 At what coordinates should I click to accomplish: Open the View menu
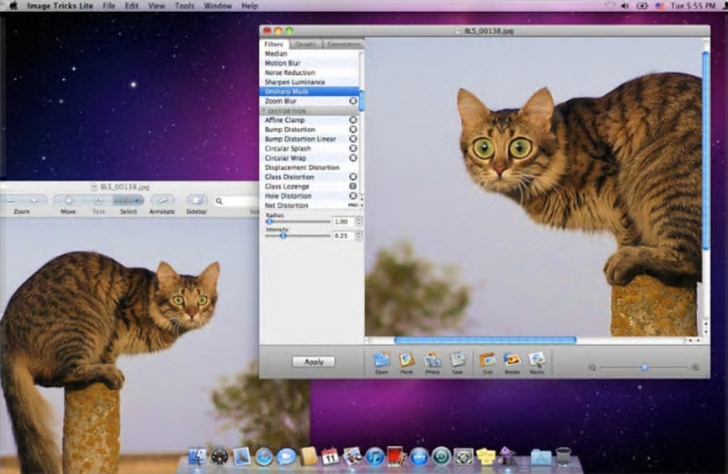pos(156,6)
